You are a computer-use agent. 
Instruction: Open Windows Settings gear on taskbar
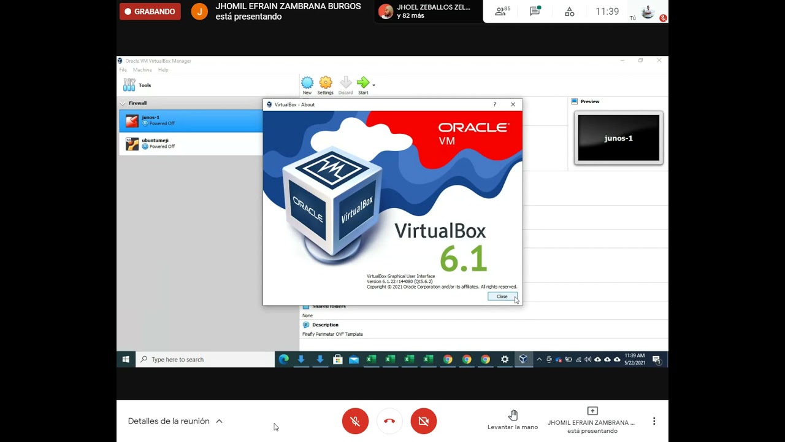pos(505,360)
